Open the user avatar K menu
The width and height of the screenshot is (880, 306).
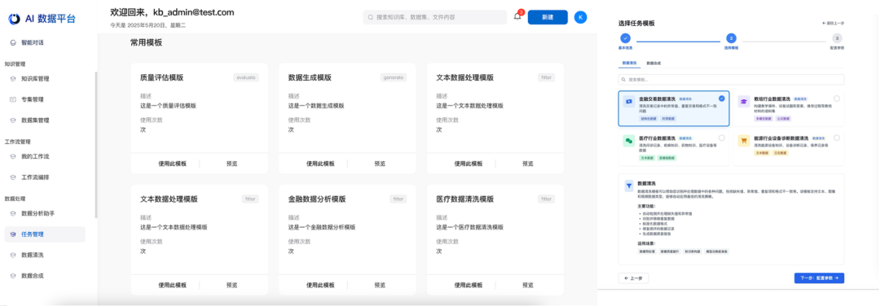tap(581, 17)
